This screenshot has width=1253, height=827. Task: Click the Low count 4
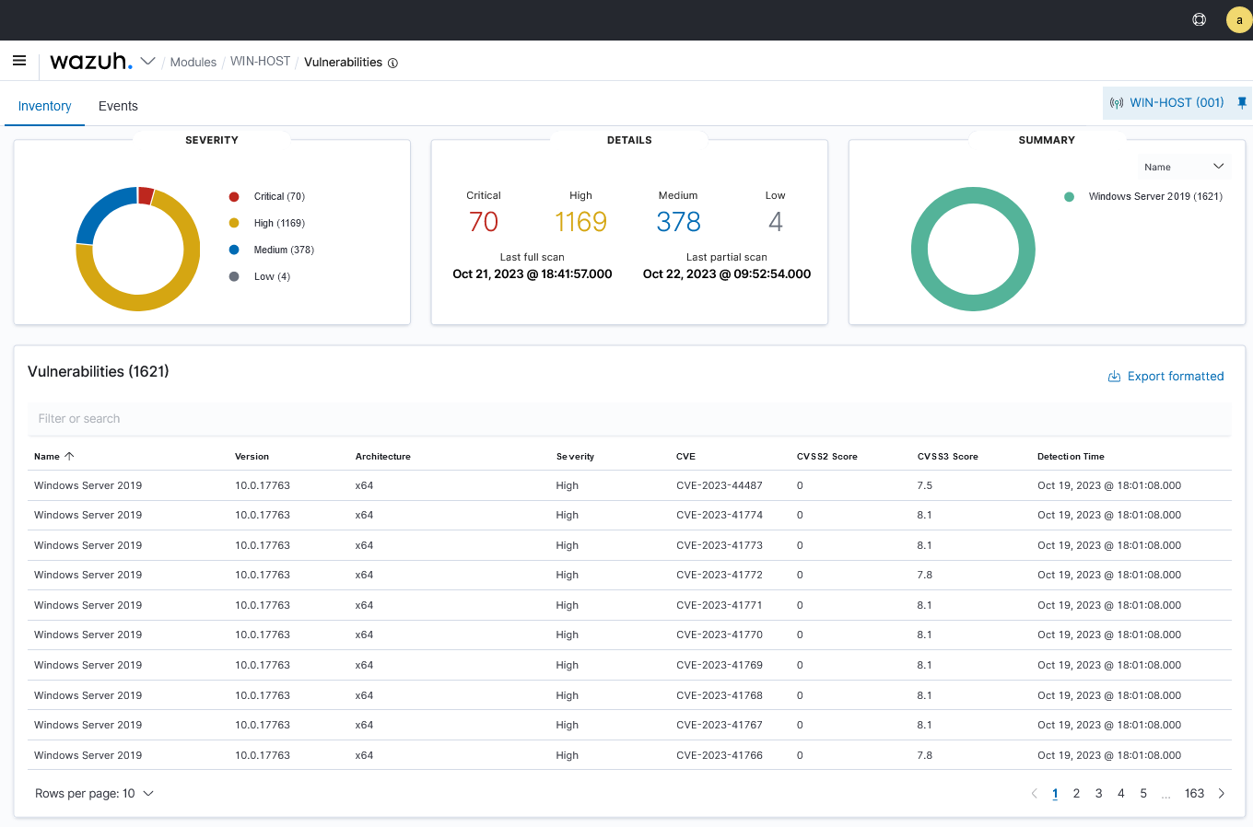click(x=776, y=222)
